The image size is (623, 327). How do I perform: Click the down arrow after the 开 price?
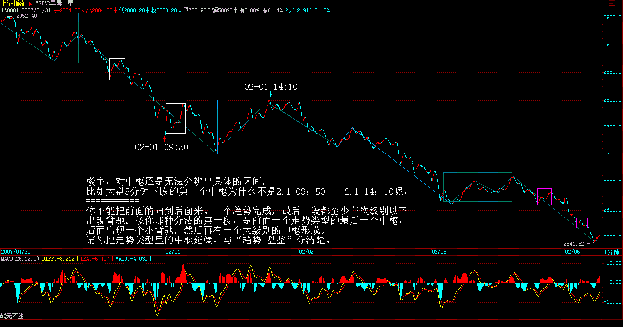pos(83,10)
